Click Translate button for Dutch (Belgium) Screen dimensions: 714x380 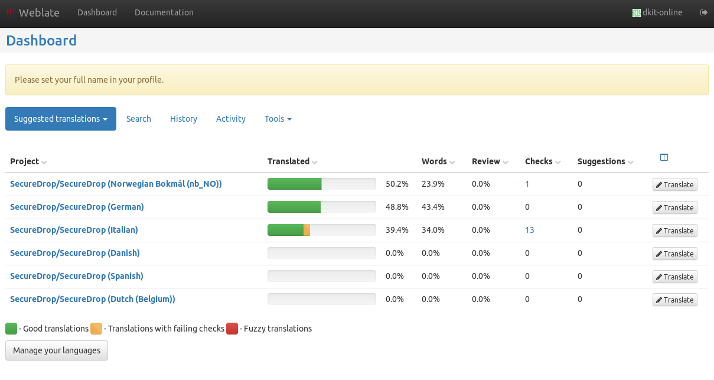[675, 300]
